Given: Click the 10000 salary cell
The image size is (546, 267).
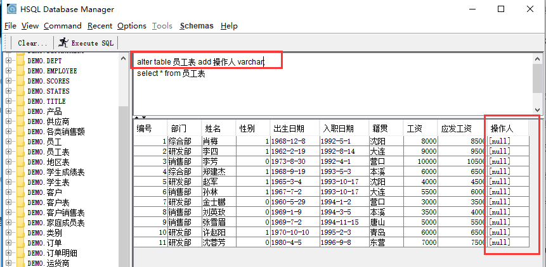Looking at the screenshot, I should 420,161.
